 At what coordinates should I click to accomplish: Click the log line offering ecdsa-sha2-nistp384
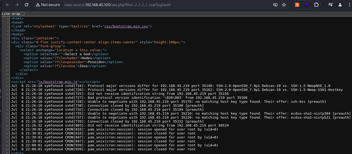click(181, 114)
